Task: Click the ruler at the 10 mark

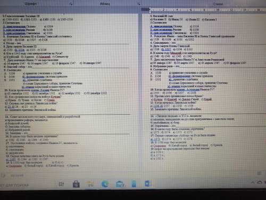Action: coord(218,10)
